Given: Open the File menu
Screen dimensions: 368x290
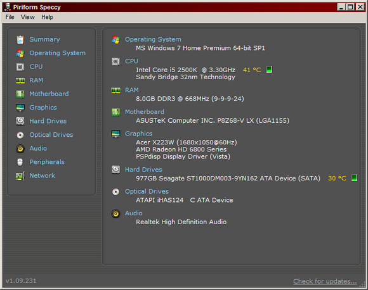Looking at the screenshot, I should point(10,17).
